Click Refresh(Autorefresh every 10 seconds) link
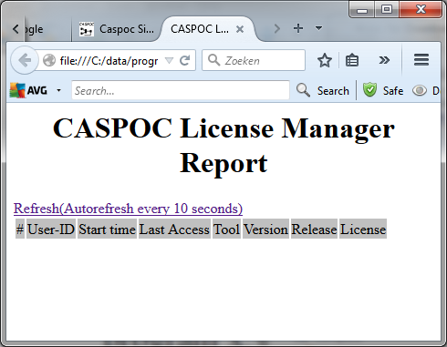The width and height of the screenshot is (447, 347). [128, 209]
